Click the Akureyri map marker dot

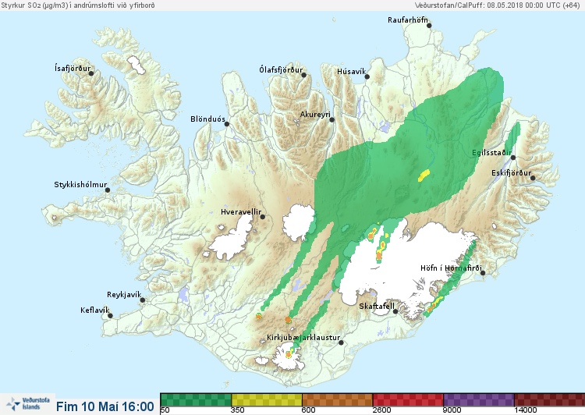point(332,120)
